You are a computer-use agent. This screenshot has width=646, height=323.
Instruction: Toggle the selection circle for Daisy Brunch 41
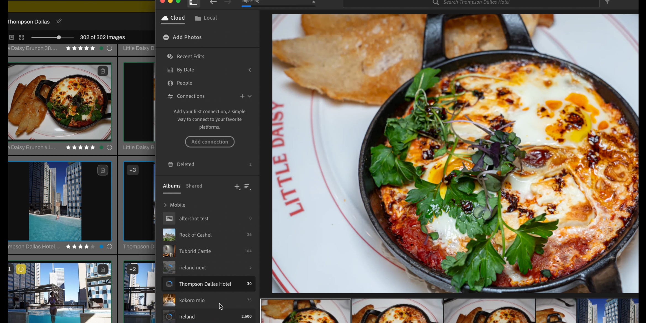click(109, 147)
